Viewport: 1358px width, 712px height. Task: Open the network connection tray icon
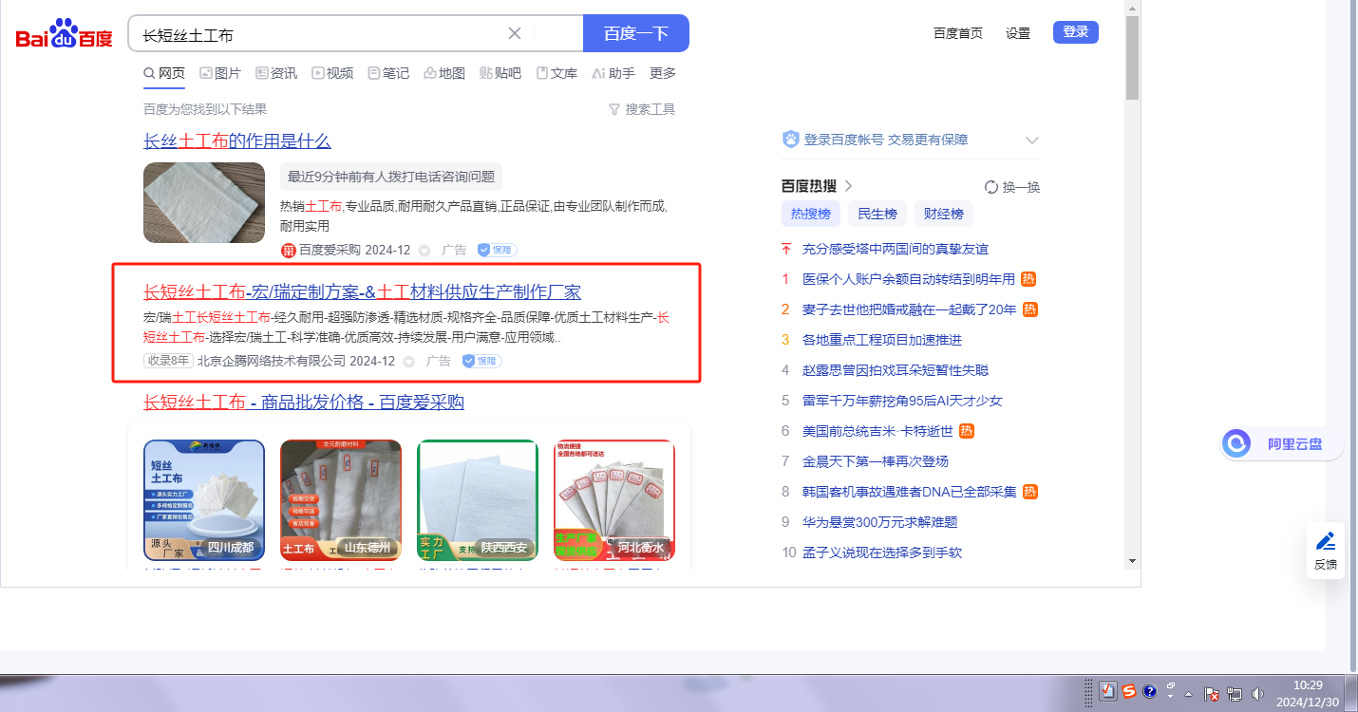pyautogui.click(x=1235, y=694)
